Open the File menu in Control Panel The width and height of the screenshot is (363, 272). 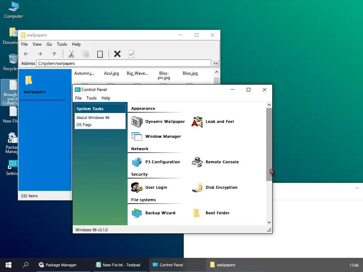78,98
